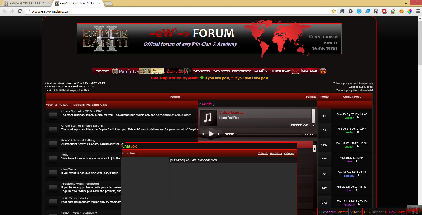Open Crisis Staff of Empire Earth II forum
Screen dimensions: 422x215
coord(82,126)
